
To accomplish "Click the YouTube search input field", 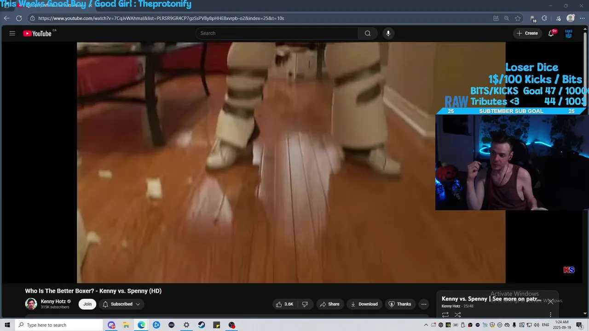I will (x=277, y=33).
